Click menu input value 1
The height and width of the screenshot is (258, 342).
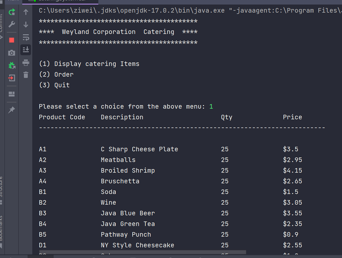(x=211, y=106)
